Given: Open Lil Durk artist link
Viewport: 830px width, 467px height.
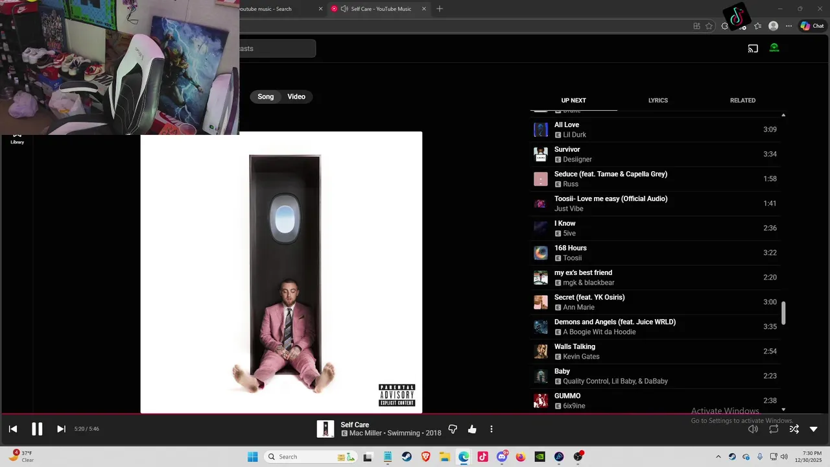Looking at the screenshot, I should tap(575, 135).
